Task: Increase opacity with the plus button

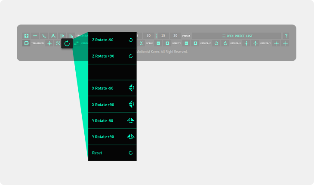Action: (x=195, y=43)
